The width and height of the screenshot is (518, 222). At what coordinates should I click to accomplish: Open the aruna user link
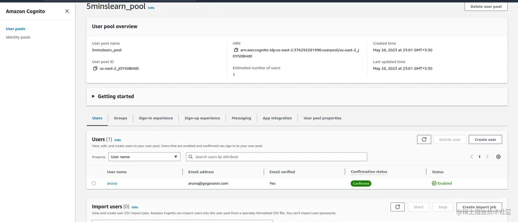(x=112, y=183)
